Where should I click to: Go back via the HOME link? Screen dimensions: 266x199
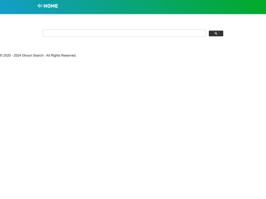[x=48, y=6]
